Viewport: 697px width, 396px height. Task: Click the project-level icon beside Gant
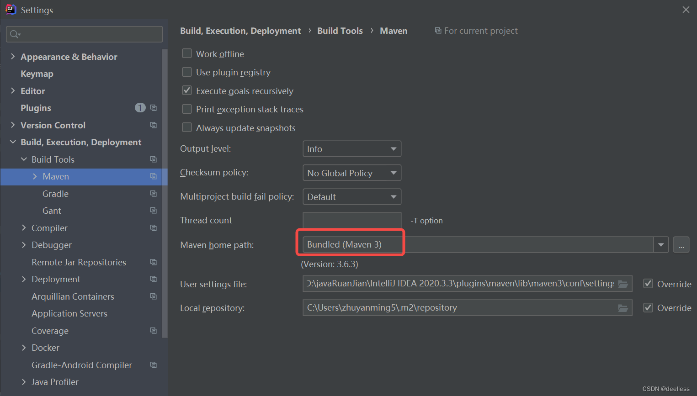point(154,211)
